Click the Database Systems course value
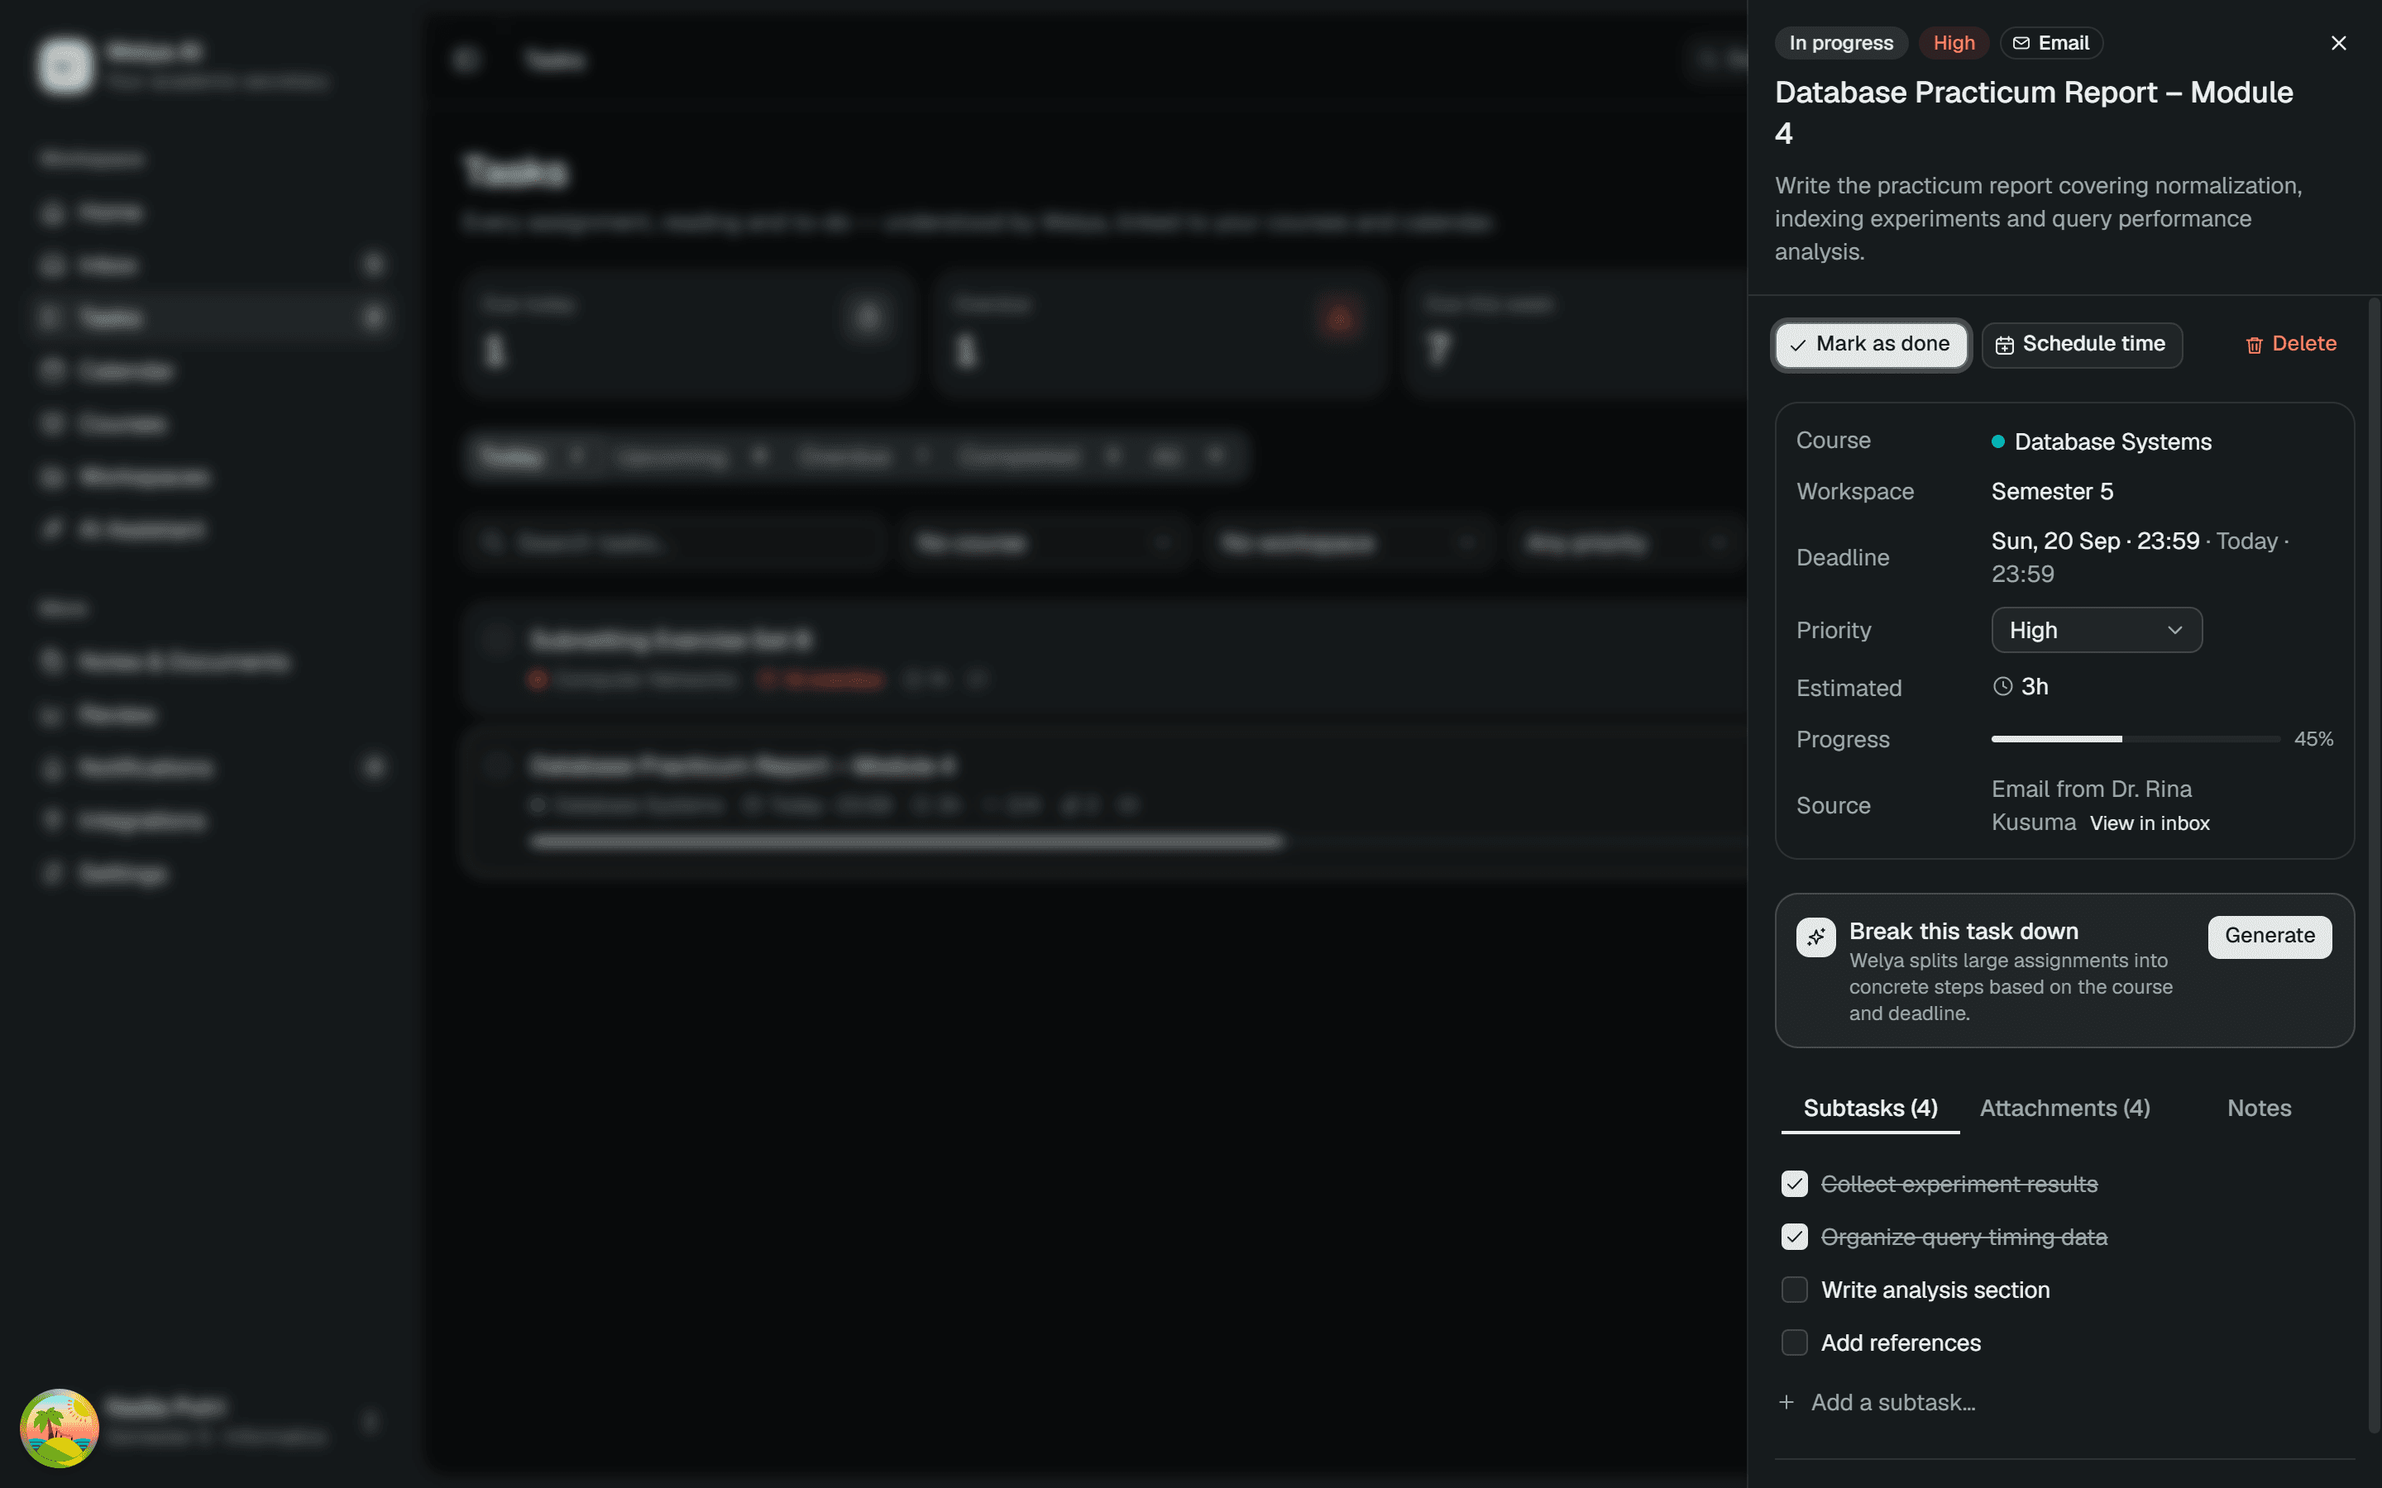 tap(2102, 442)
